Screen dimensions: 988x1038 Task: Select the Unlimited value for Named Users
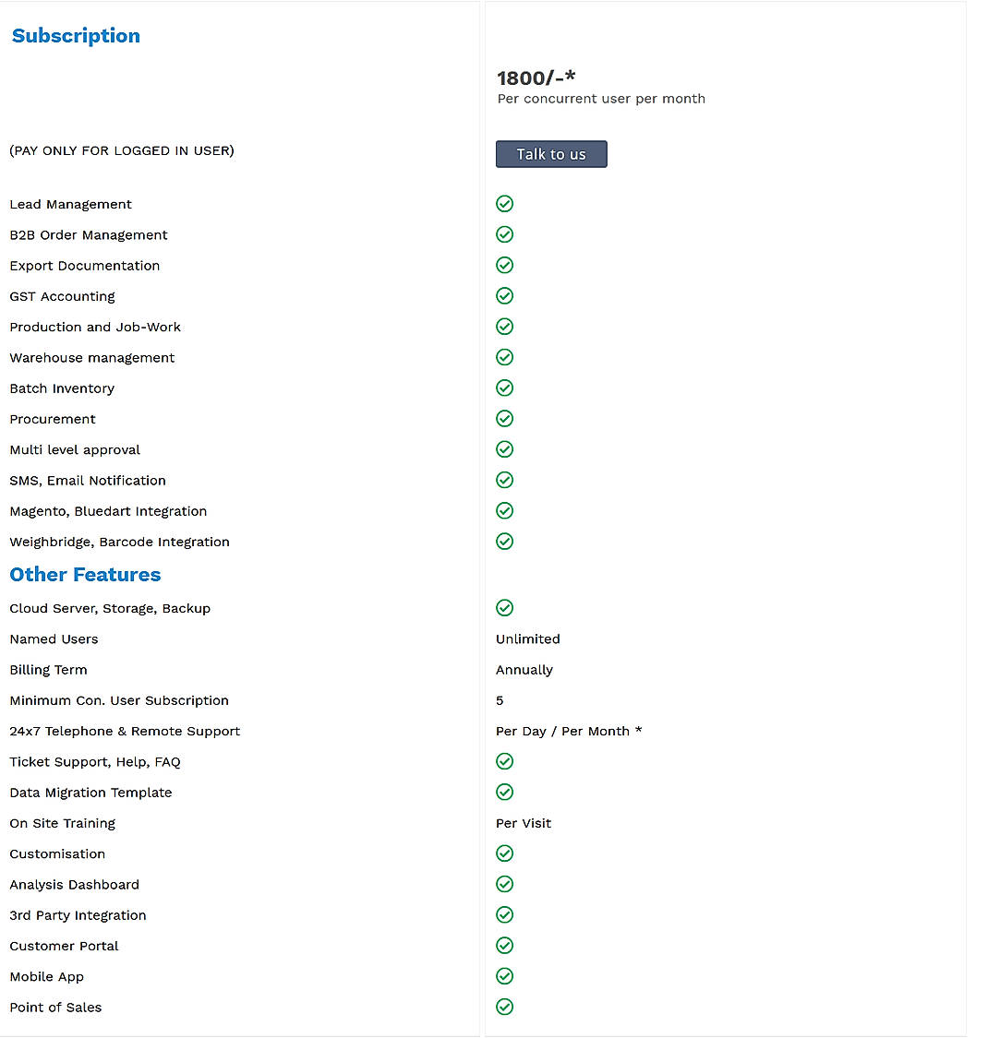click(527, 638)
